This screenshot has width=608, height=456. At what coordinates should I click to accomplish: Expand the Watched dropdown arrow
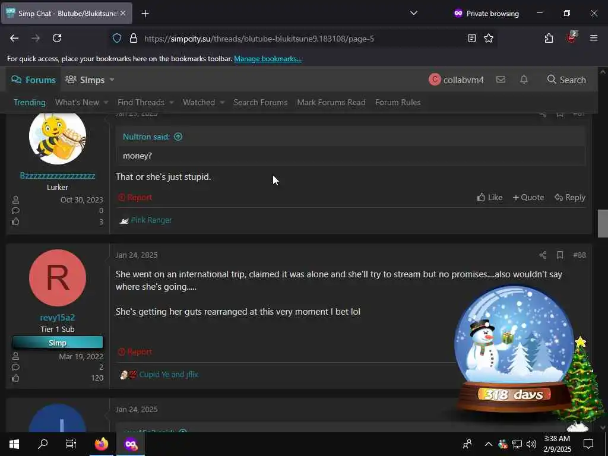pos(222,102)
